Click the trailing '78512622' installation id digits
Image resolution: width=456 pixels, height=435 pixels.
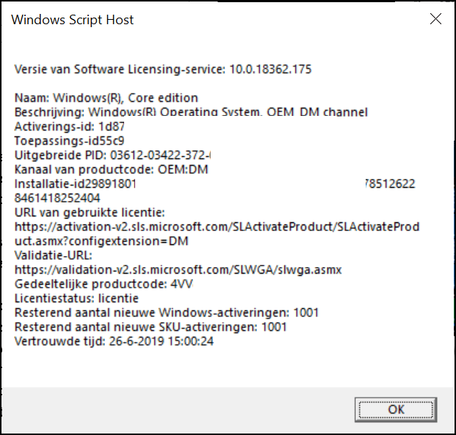(x=390, y=183)
